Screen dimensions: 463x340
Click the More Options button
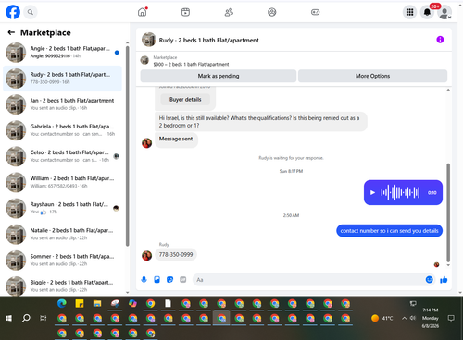click(372, 76)
